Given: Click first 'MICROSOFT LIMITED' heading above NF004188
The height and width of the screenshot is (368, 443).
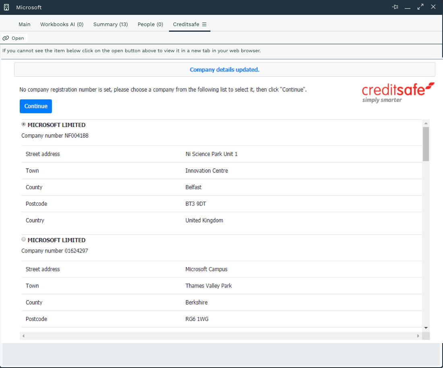Looking at the screenshot, I should click(x=56, y=125).
